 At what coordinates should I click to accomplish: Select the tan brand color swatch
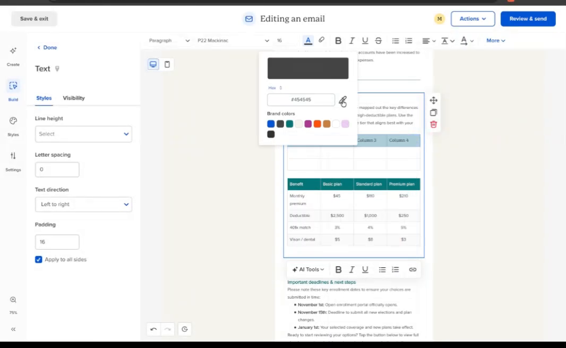(327, 124)
